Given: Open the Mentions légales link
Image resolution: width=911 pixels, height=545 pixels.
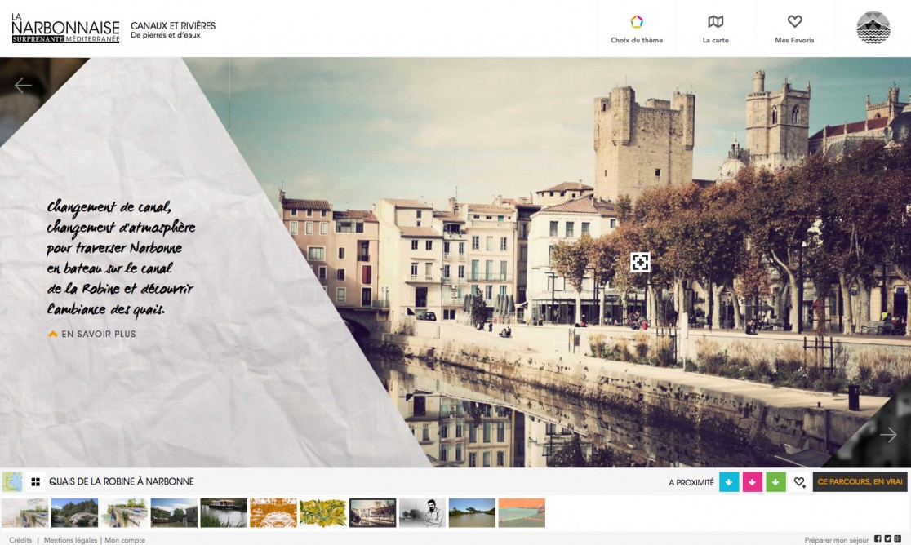Looking at the screenshot, I should (71, 540).
